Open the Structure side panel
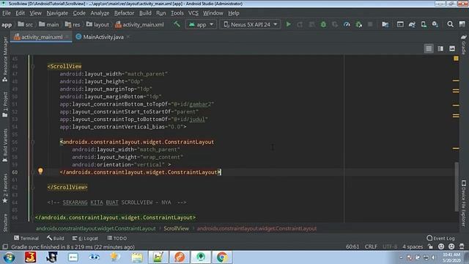This screenshot has width=469, height=264. pos(5,223)
